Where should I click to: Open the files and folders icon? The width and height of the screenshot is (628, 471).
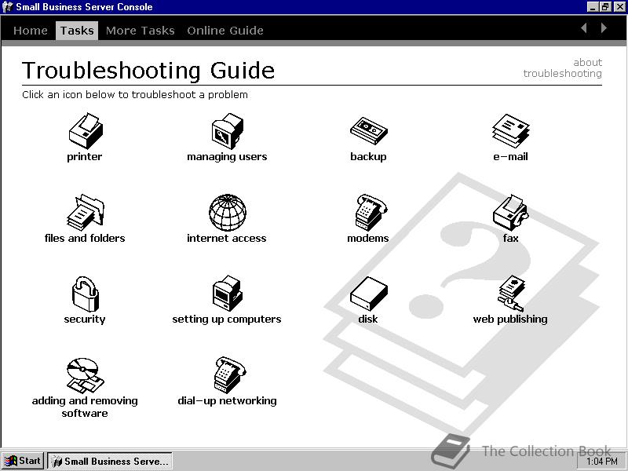point(86,212)
